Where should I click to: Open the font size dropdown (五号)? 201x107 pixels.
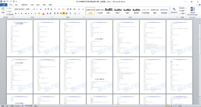click(28, 9)
